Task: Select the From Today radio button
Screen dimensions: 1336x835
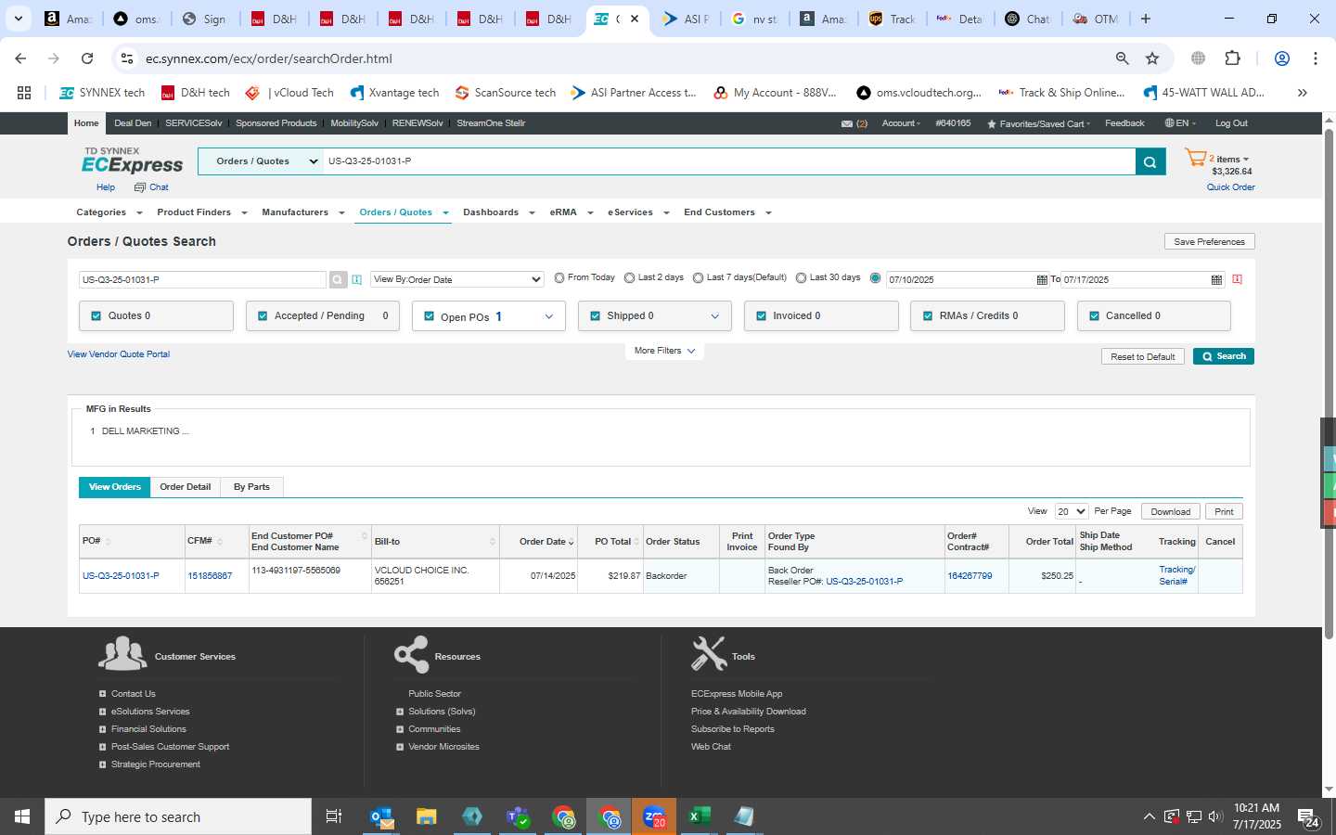Action: [559, 278]
